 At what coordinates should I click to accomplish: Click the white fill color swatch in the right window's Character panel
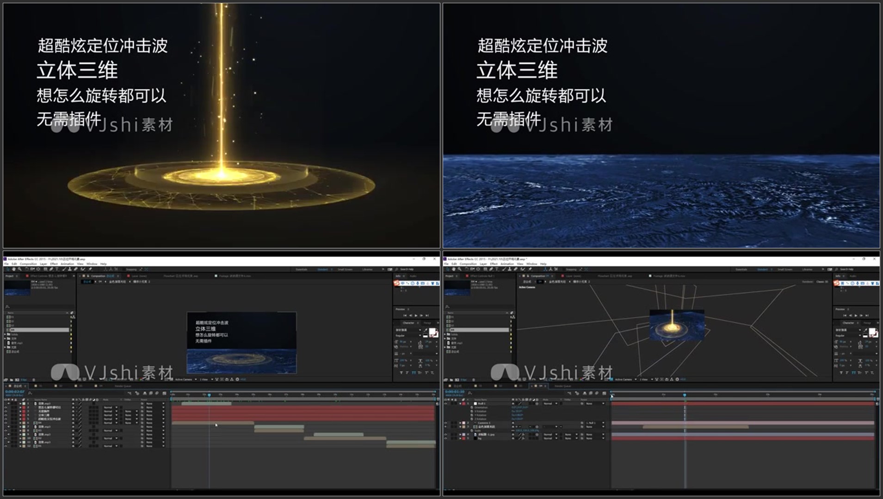click(x=871, y=332)
